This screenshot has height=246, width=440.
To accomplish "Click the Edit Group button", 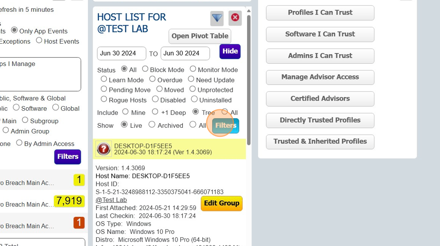I will pos(222,203).
